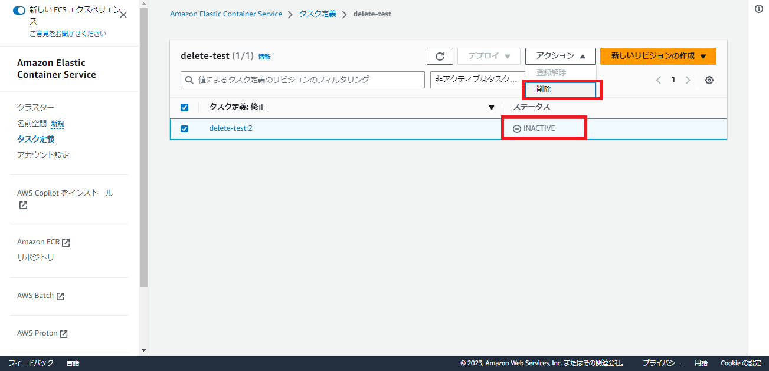Image resolution: width=769 pixels, height=371 pixels.
Task: Open AWS Copilot install external link icon
Action: click(x=22, y=205)
